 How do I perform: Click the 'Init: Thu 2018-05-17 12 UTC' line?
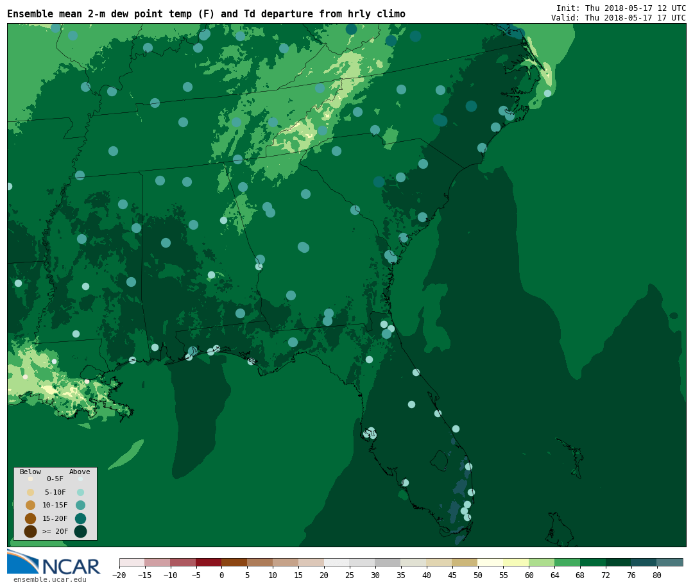tap(621, 8)
